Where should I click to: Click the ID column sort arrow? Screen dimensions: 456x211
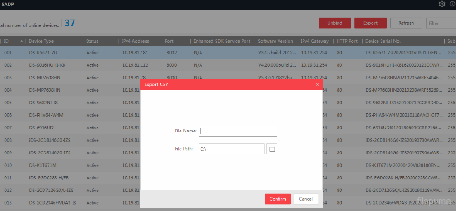pos(22,41)
